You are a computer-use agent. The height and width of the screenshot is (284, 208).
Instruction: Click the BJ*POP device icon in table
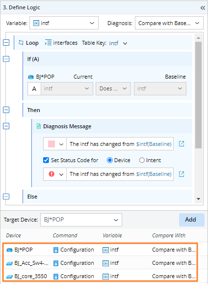click(9, 250)
